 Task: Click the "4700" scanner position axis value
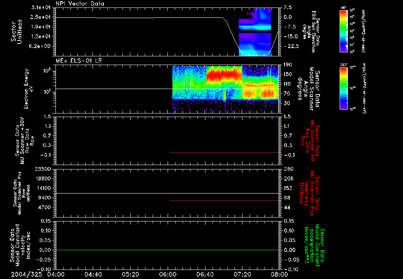click(x=44, y=207)
